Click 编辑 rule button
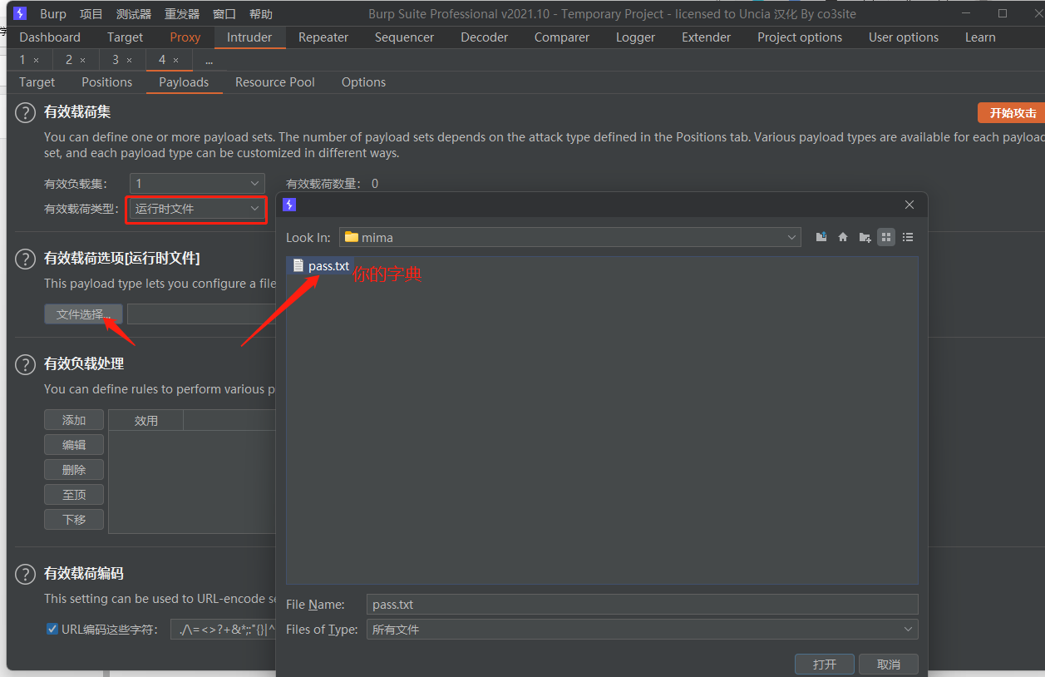This screenshot has width=1045, height=677. pyautogui.click(x=74, y=445)
